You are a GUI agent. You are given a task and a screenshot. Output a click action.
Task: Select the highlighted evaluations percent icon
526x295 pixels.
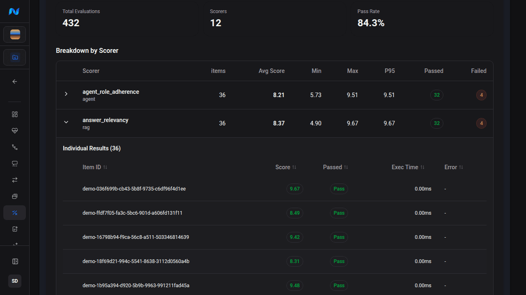[15, 213]
